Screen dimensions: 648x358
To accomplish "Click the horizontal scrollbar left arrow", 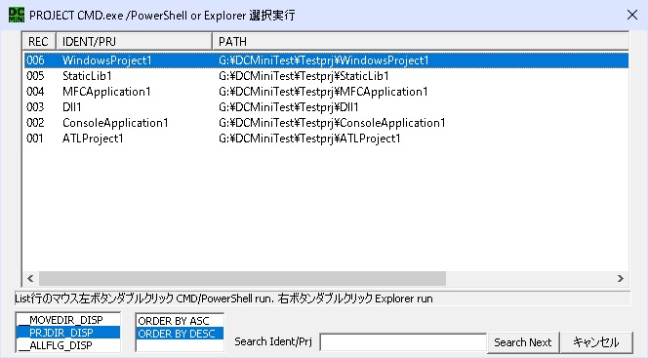I will pyautogui.click(x=30, y=279).
